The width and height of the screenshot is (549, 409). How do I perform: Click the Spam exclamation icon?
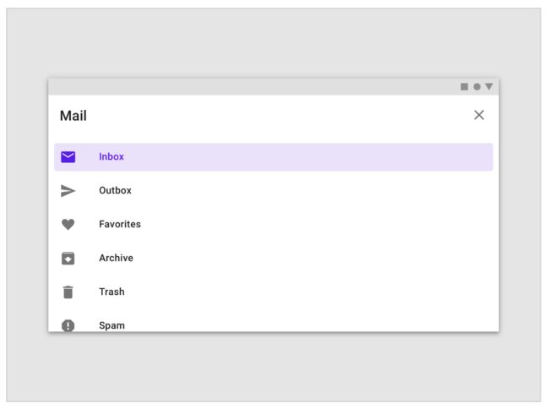pyautogui.click(x=68, y=325)
